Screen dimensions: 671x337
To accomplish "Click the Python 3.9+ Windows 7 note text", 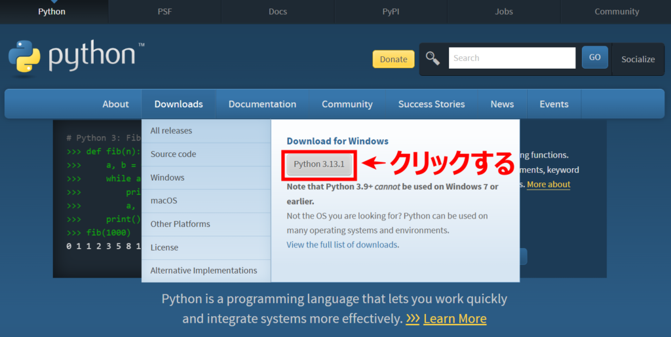I will 393,194.
